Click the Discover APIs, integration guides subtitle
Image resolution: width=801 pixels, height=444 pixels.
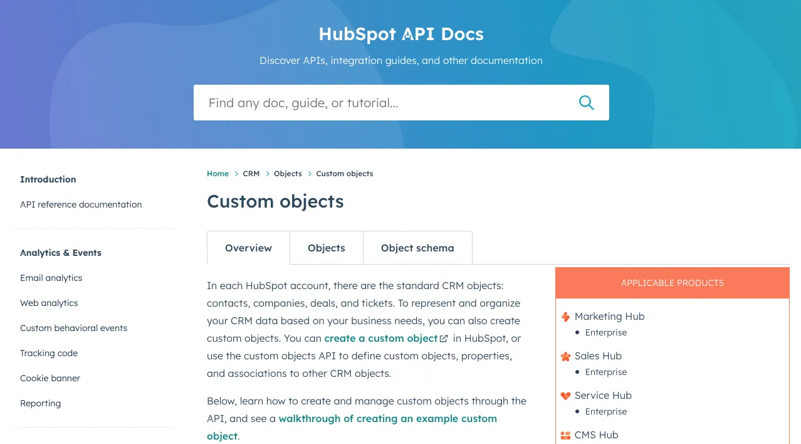click(x=401, y=61)
